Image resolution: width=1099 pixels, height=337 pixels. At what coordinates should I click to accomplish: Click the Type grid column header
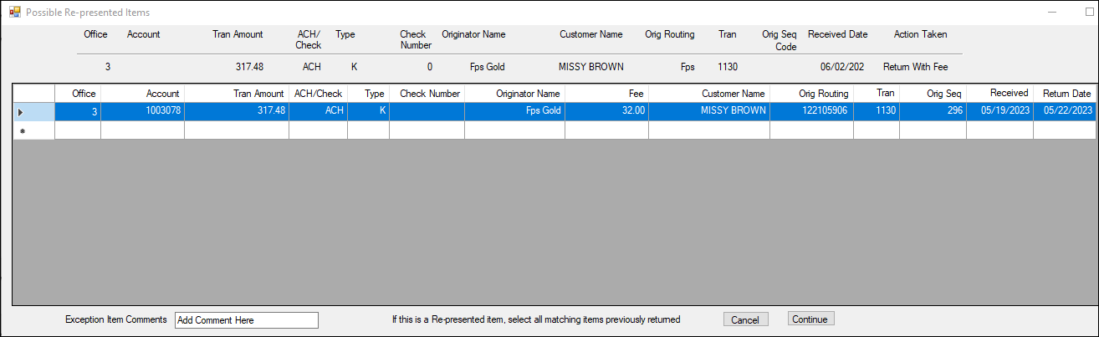coord(368,94)
